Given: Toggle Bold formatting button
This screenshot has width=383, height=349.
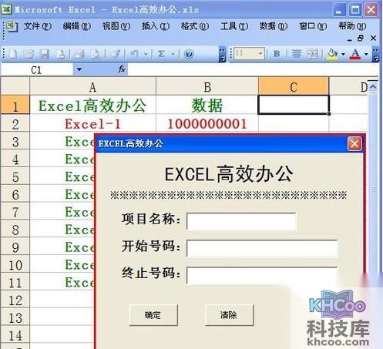Looking at the screenshot, I should pos(277,54).
